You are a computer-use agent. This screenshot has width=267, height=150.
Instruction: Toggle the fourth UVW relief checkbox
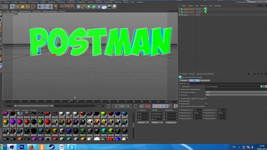click(x=206, y=106)
